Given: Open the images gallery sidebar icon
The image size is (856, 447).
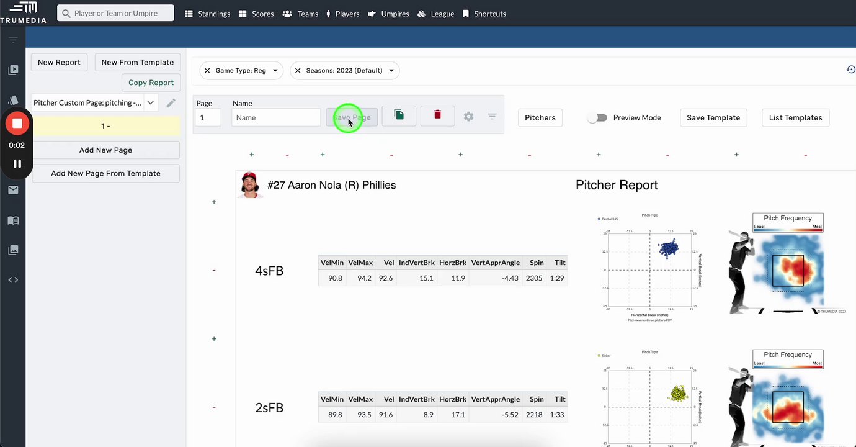Looking at the screenshot, I should tap(13, 250).
